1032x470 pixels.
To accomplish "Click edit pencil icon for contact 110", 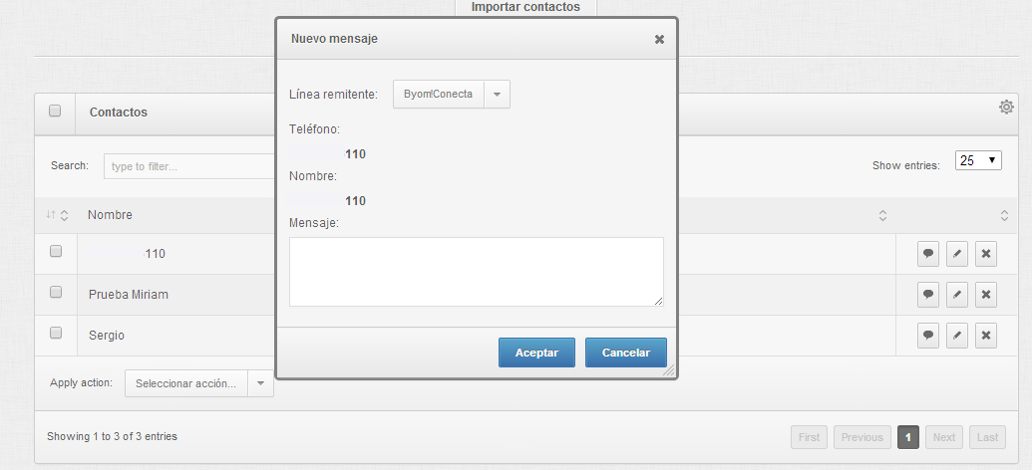I will 956,254.
